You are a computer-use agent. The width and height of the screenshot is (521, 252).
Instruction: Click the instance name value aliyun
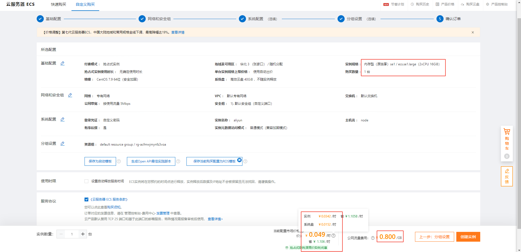click(238, 120)
